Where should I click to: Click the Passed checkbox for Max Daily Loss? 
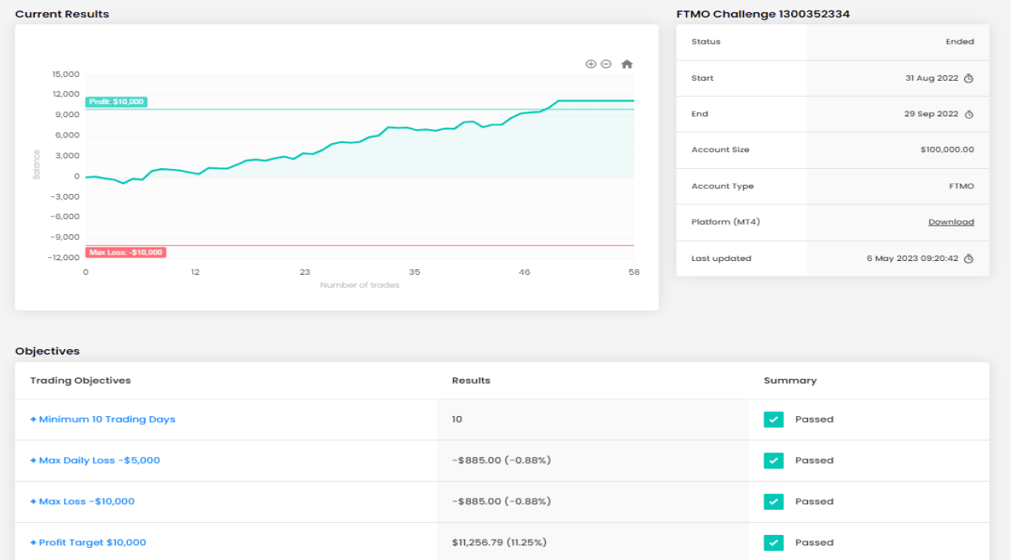click(x=773, y=461)
